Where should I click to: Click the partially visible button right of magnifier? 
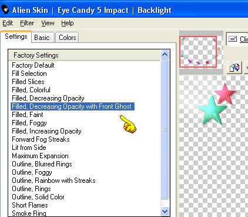[x=246, y=68]
